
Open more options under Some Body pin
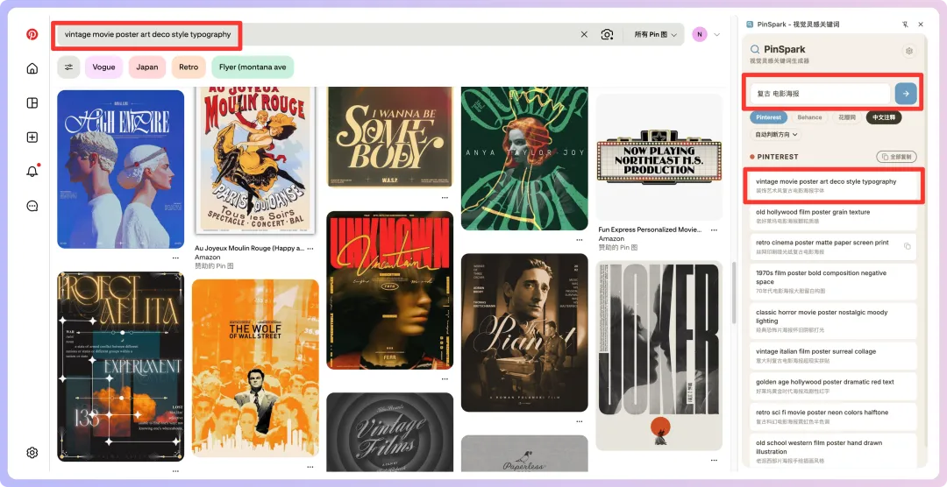[445, 198]
